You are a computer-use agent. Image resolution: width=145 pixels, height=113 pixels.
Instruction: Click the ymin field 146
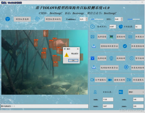coord(138,99)
